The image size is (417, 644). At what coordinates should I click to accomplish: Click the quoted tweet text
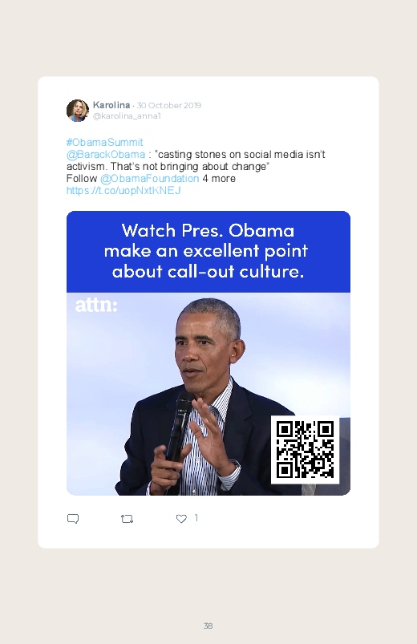pyautogui.click(x=196, y=160)
